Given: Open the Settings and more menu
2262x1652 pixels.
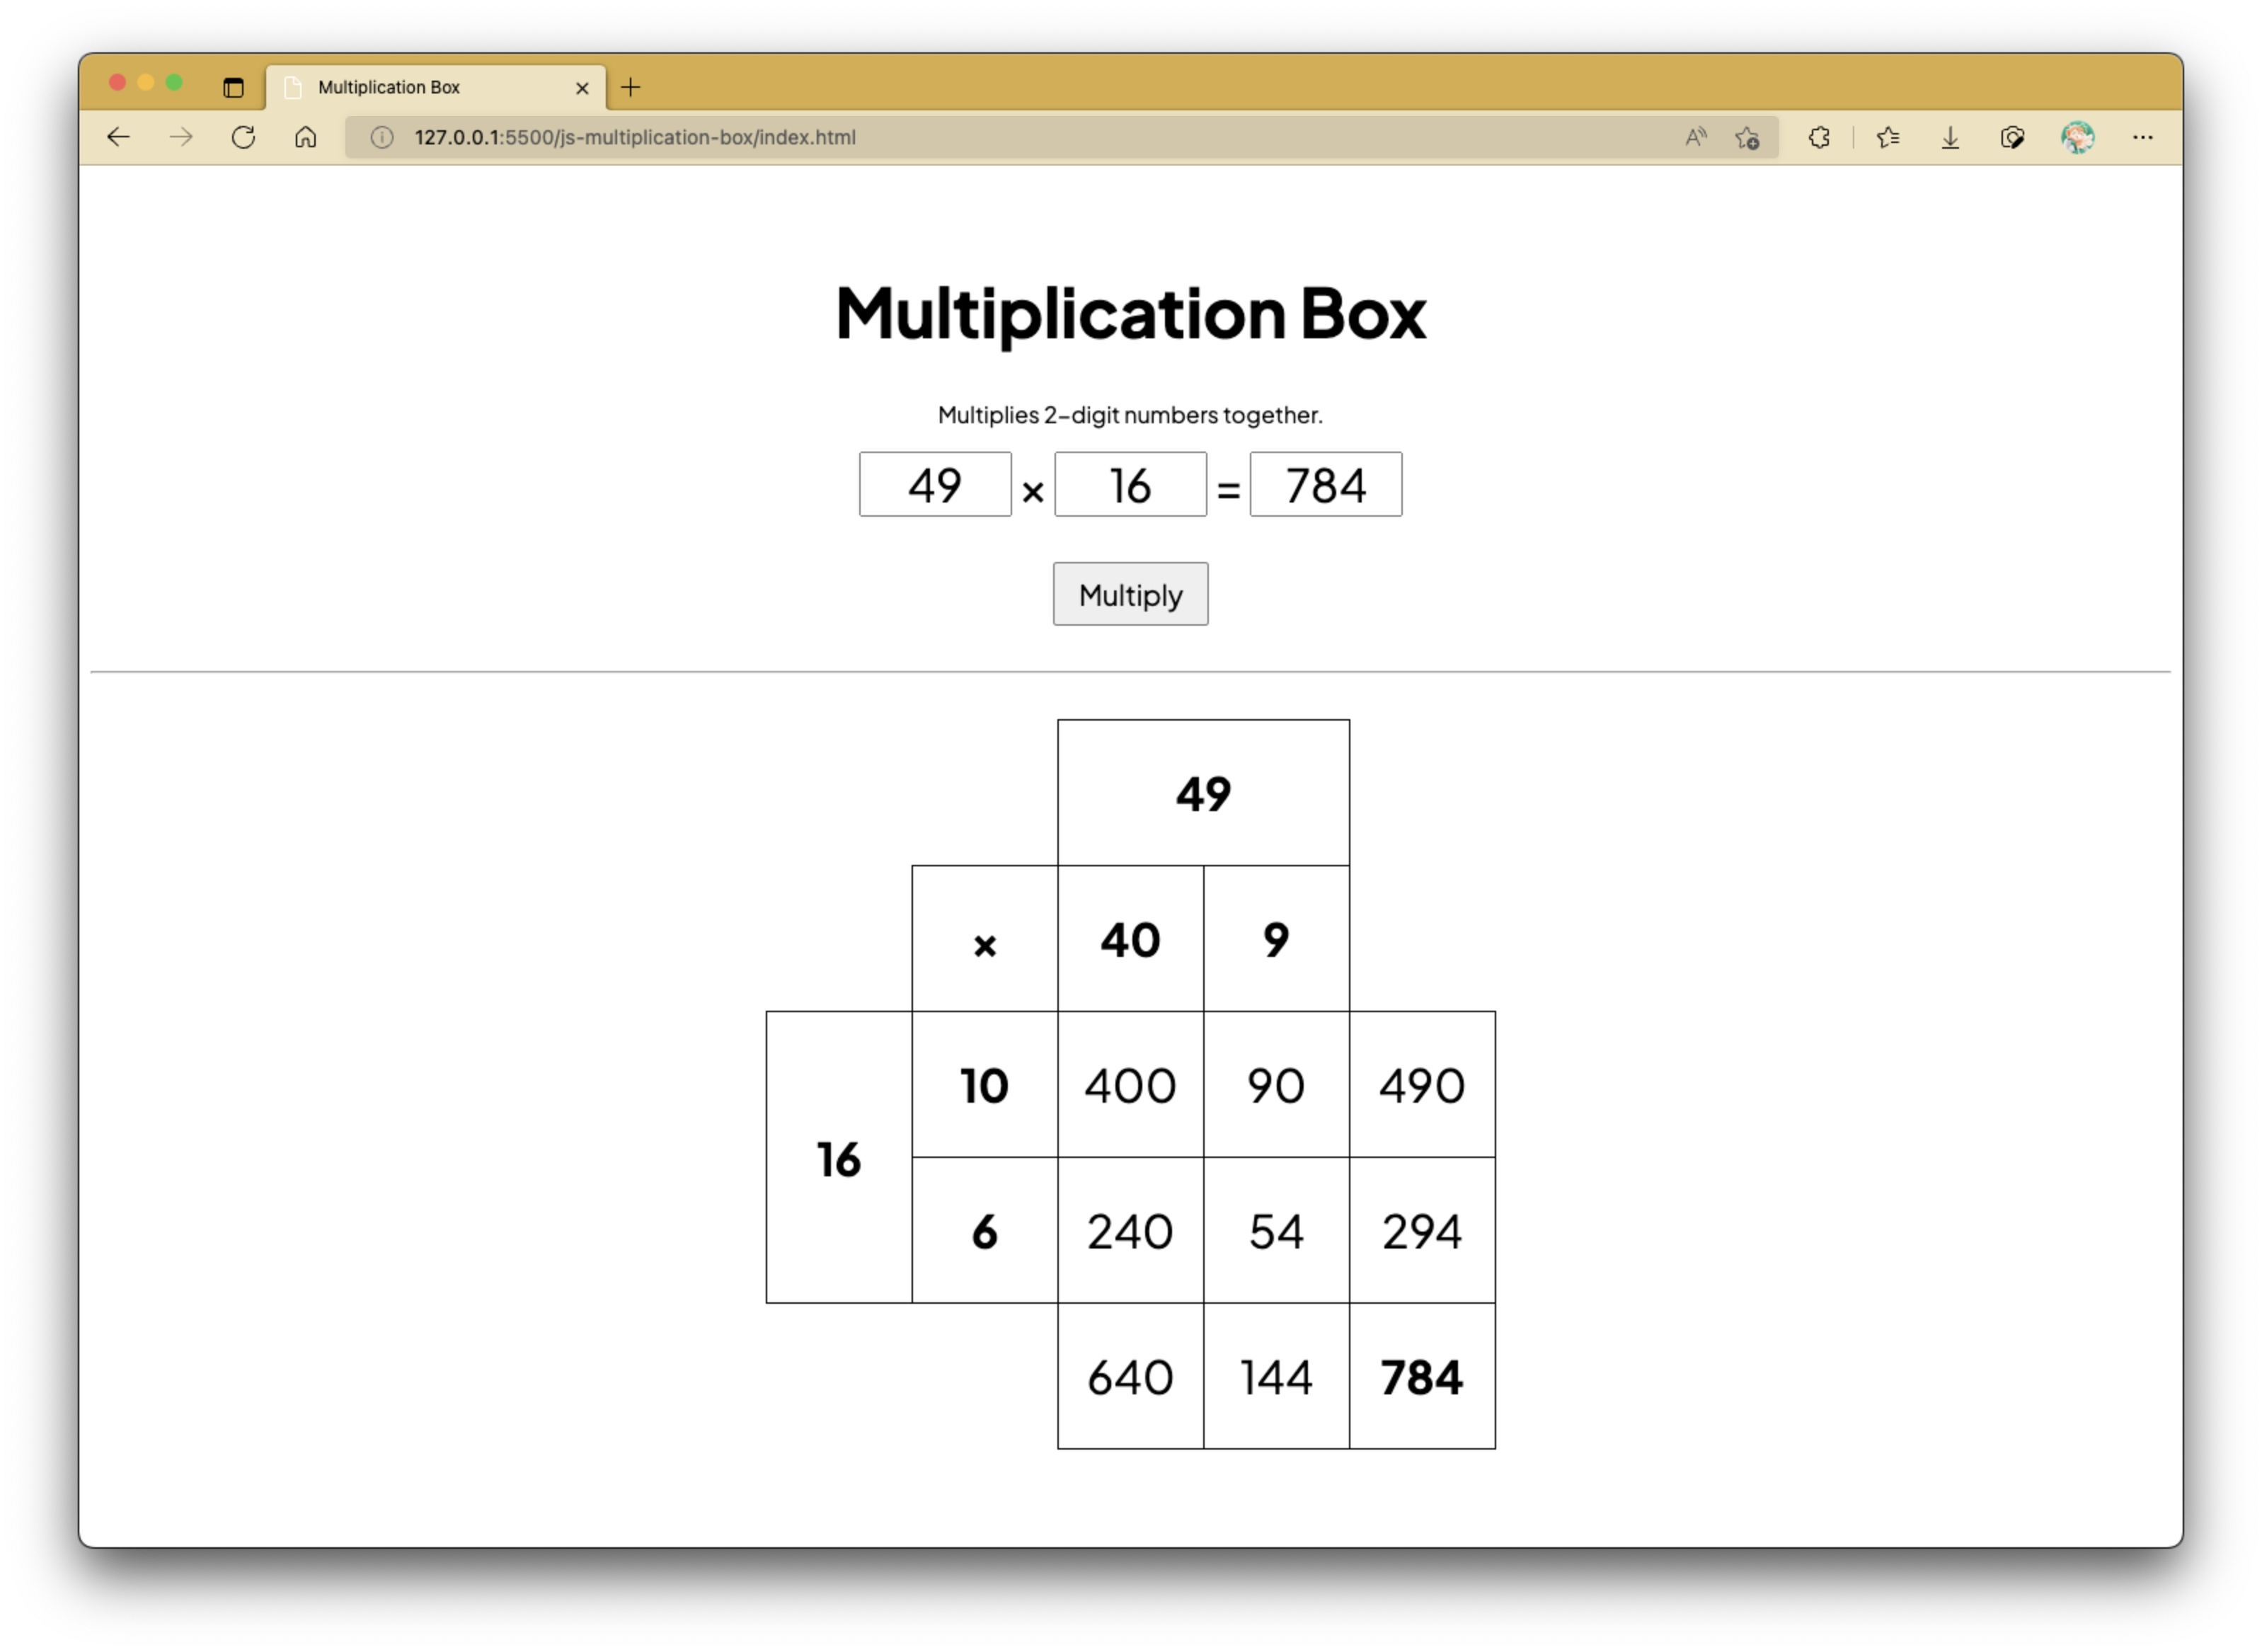Looking at the screenshot, I should 2143,137.
